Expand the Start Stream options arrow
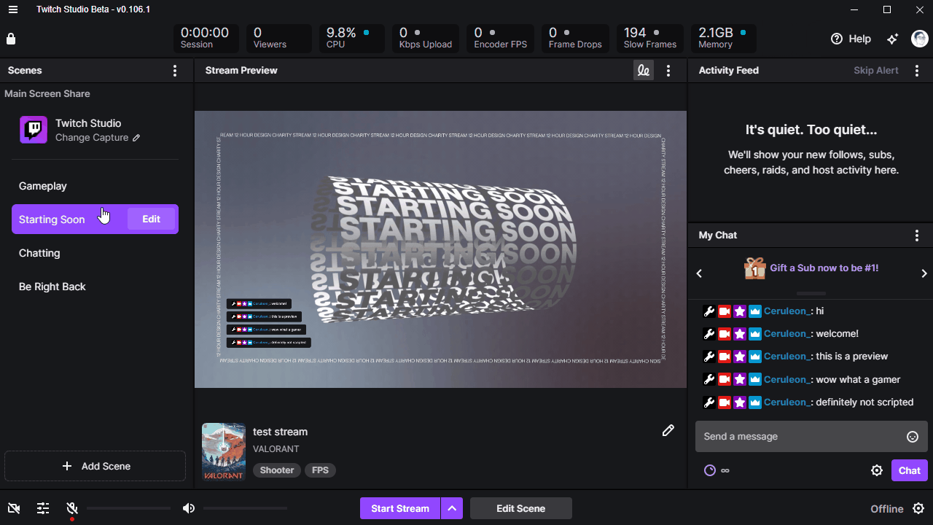This screenshot has width=933, height=525. tap(452, 508)
